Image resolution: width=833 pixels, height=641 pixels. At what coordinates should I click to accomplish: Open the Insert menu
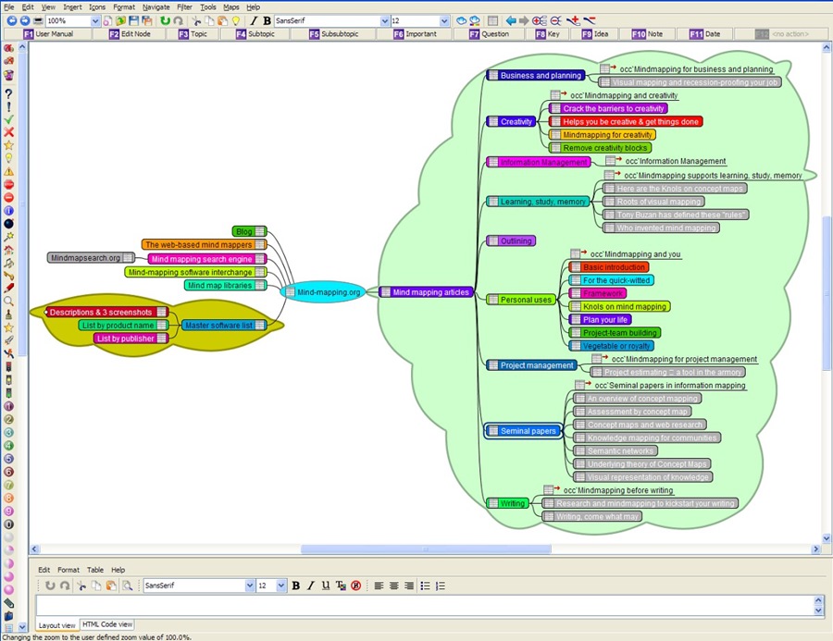(x=72, y=6)
